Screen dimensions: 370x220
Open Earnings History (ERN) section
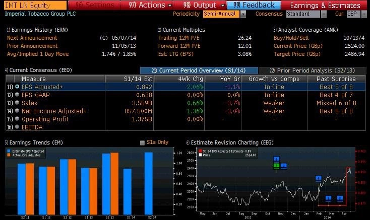pos(37,30)
